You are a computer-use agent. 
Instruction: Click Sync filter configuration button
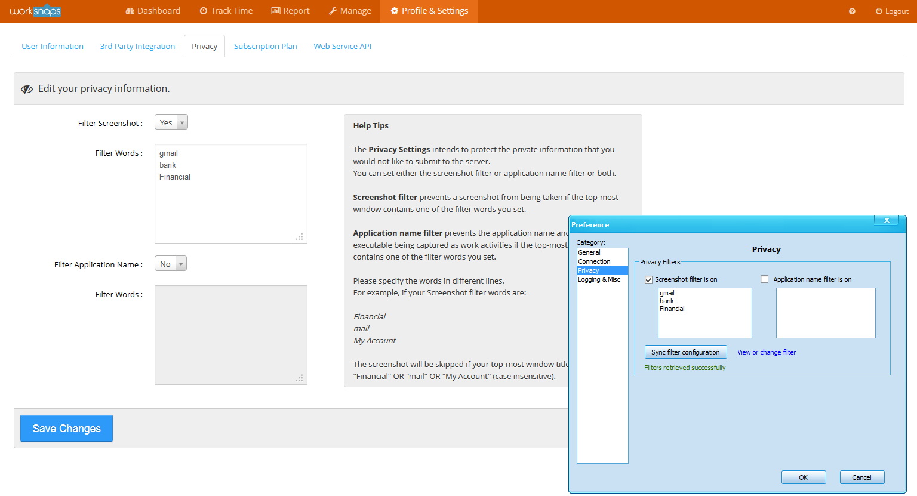click(x=685, y=352)
